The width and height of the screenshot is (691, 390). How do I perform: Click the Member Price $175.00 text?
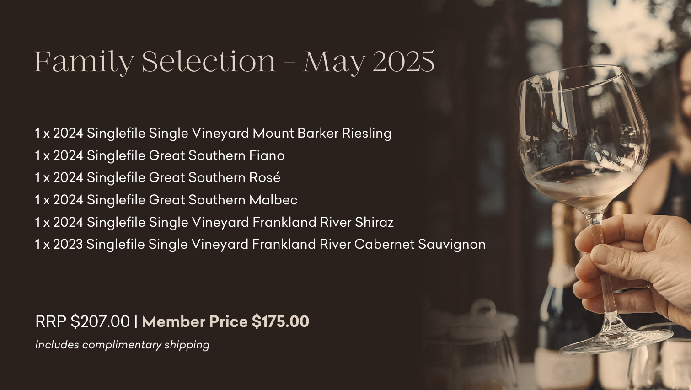click(x=225, y=321)
